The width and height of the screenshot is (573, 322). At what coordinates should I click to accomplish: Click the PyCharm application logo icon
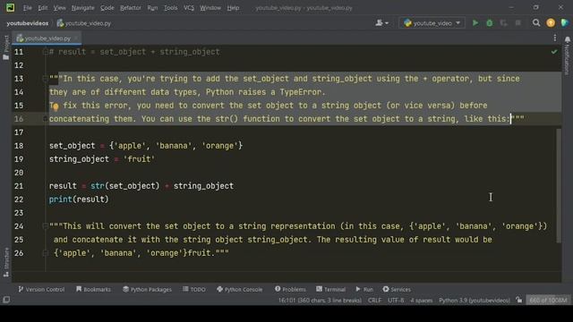pyautogui.click(x=10, y=8)
